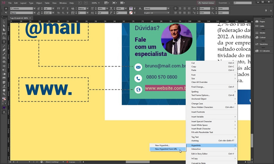Open the Swatches panel
This screenshot has width=274, height=164.
pos(262,45)
